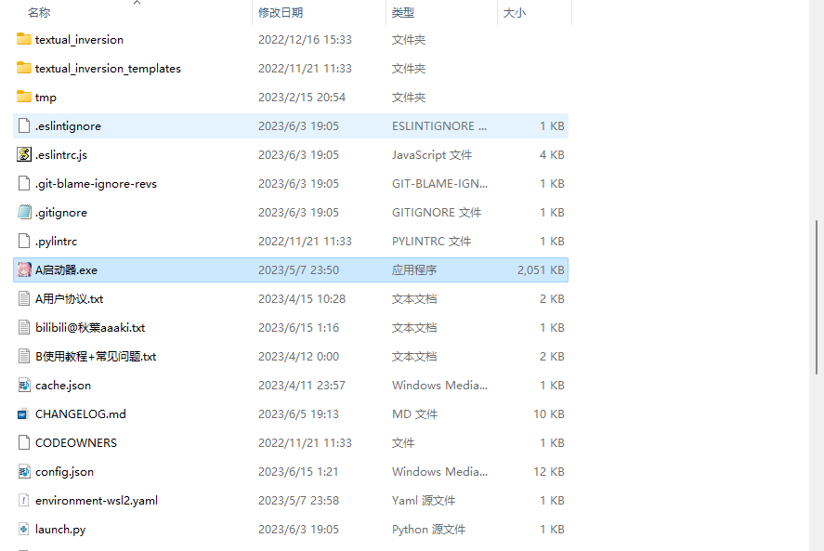Click the launch.py Python file icon

(23, 529)
